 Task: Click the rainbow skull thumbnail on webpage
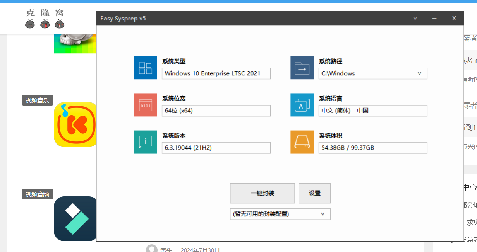tap(75, 43)
